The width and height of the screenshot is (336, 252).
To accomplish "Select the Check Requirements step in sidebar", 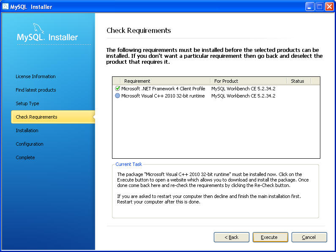I will tap(53, 117).
